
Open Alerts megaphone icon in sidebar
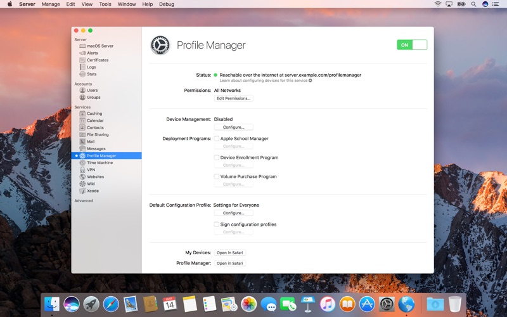[x=82, y=53]
